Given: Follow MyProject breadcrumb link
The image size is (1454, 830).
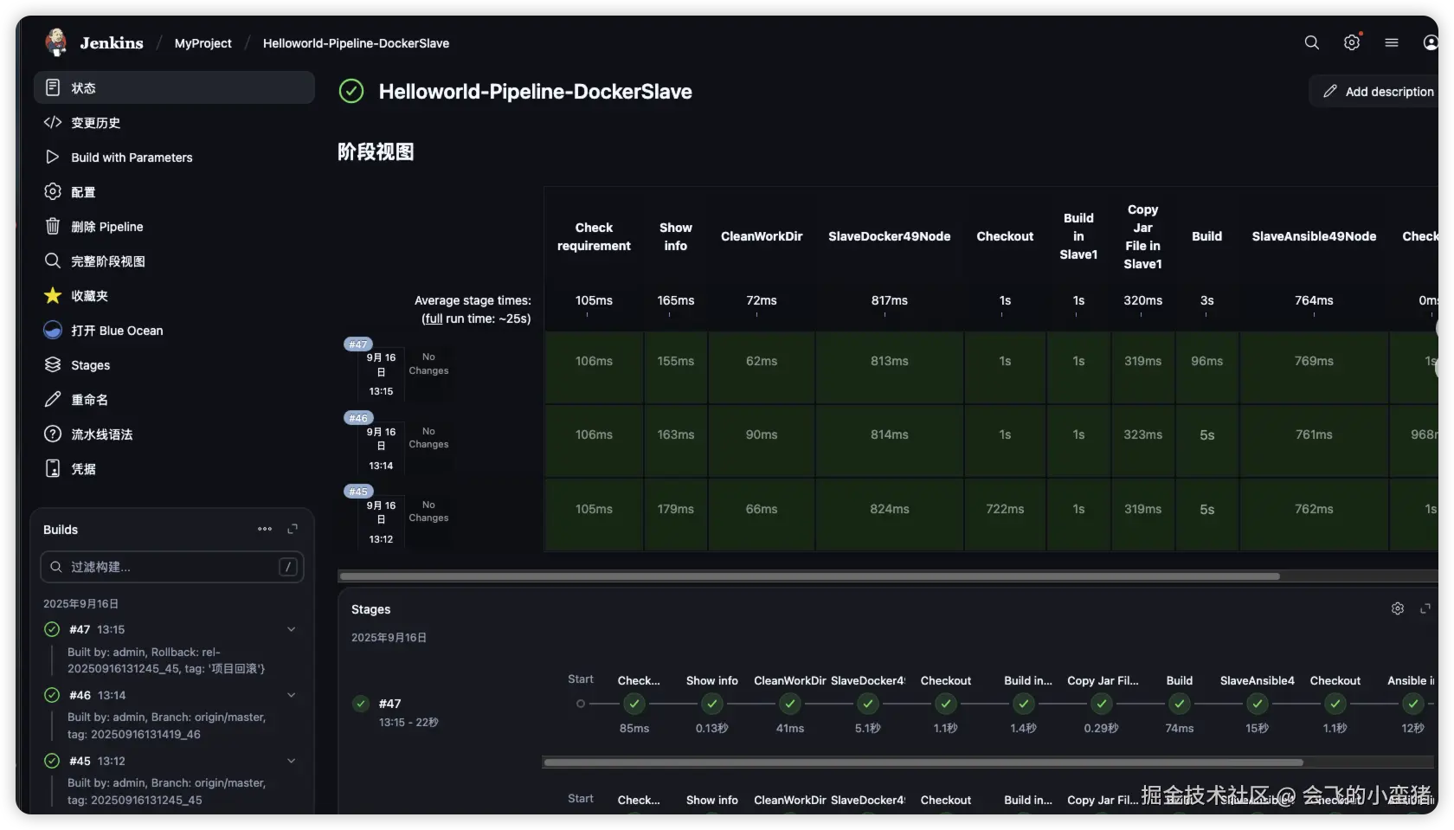Looking at the screenshot, I should click(x=203, y=42).
